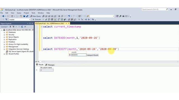This screenshot has height=100, width=179.
Task: Switch to the Results tab
Action: coord(40,65)
